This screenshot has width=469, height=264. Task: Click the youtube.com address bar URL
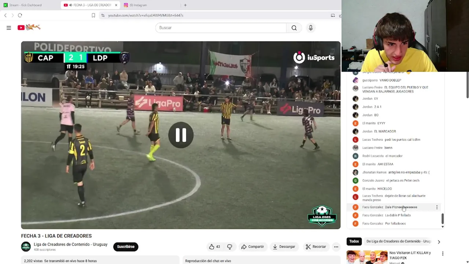[x=145, y=15]
